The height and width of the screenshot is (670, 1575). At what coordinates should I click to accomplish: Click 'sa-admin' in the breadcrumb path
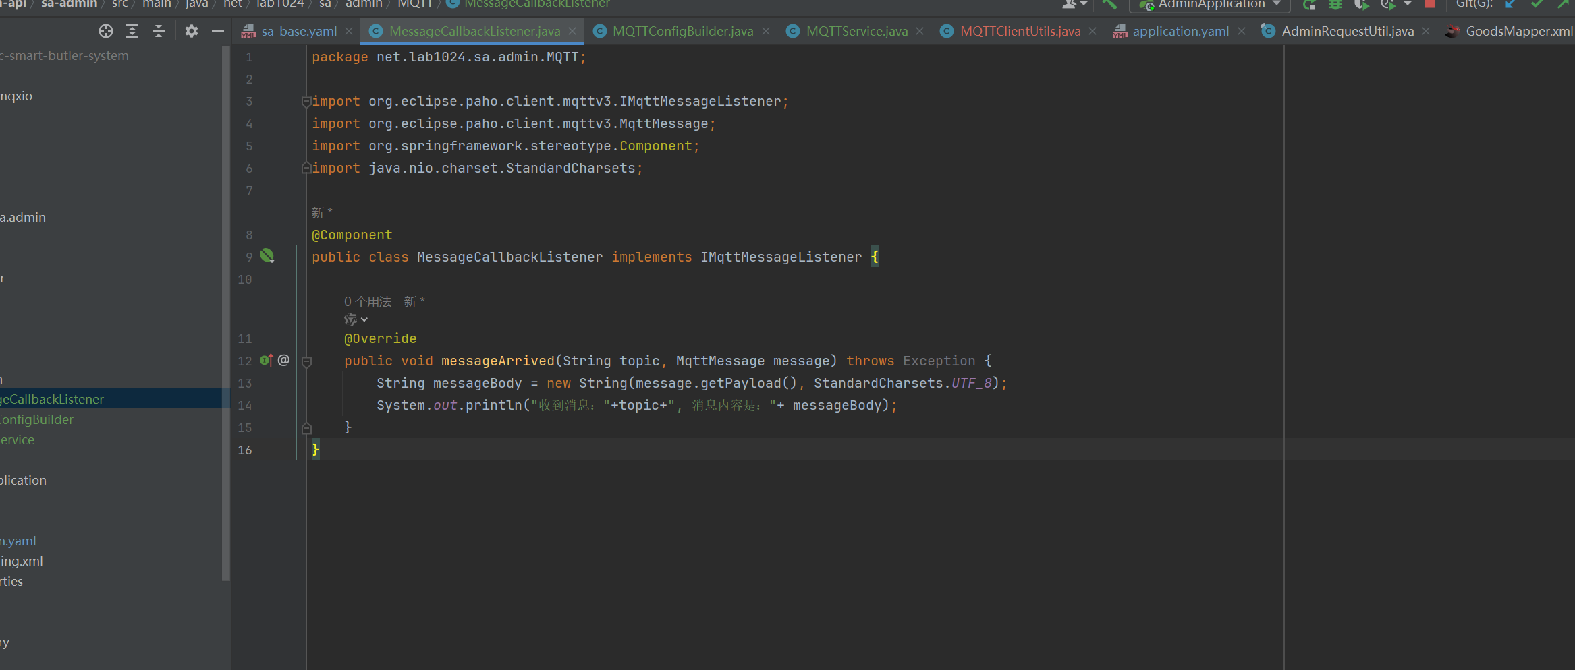tap(69, 4)
